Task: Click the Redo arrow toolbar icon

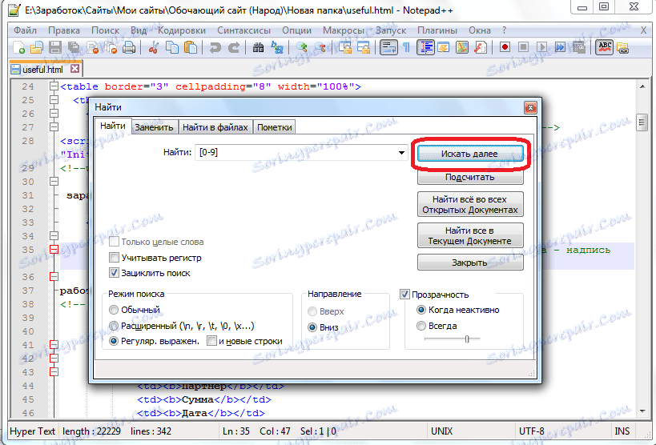Action: click(233, 48)
